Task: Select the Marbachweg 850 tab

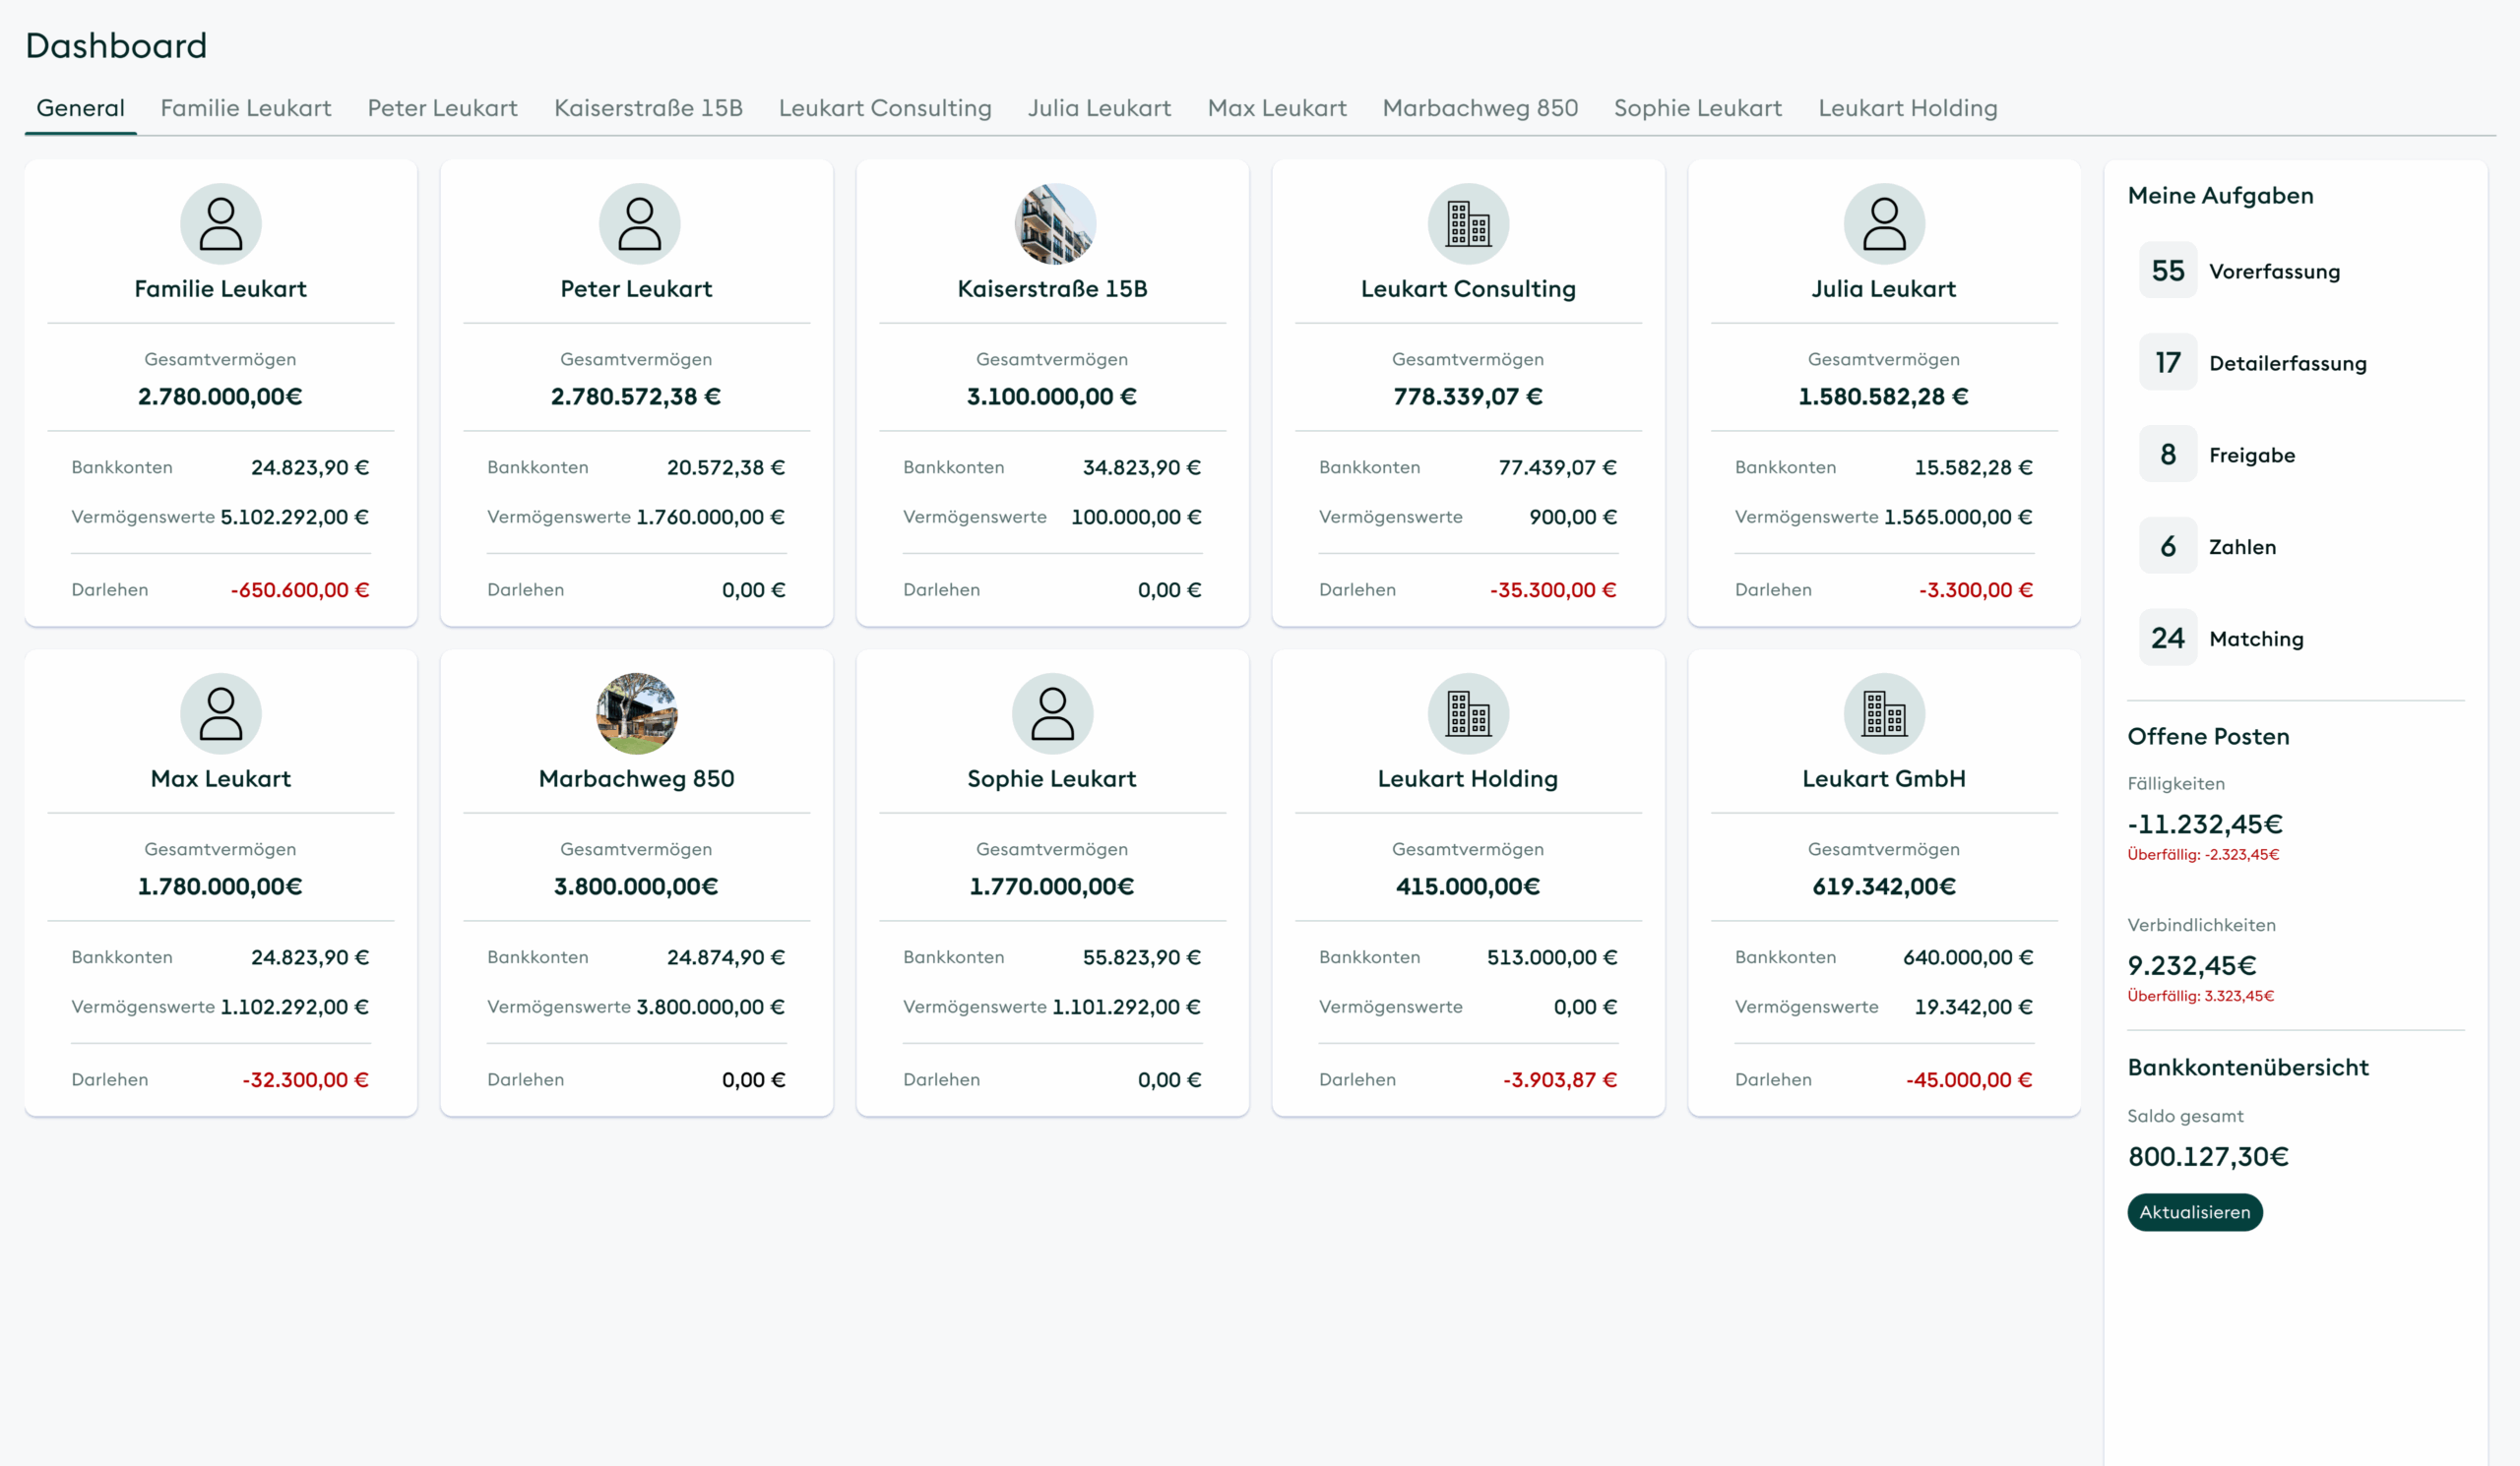Action: pyautogui.click(x=1479, y=108)
